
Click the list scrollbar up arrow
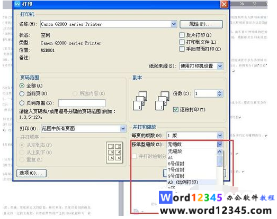220,152
